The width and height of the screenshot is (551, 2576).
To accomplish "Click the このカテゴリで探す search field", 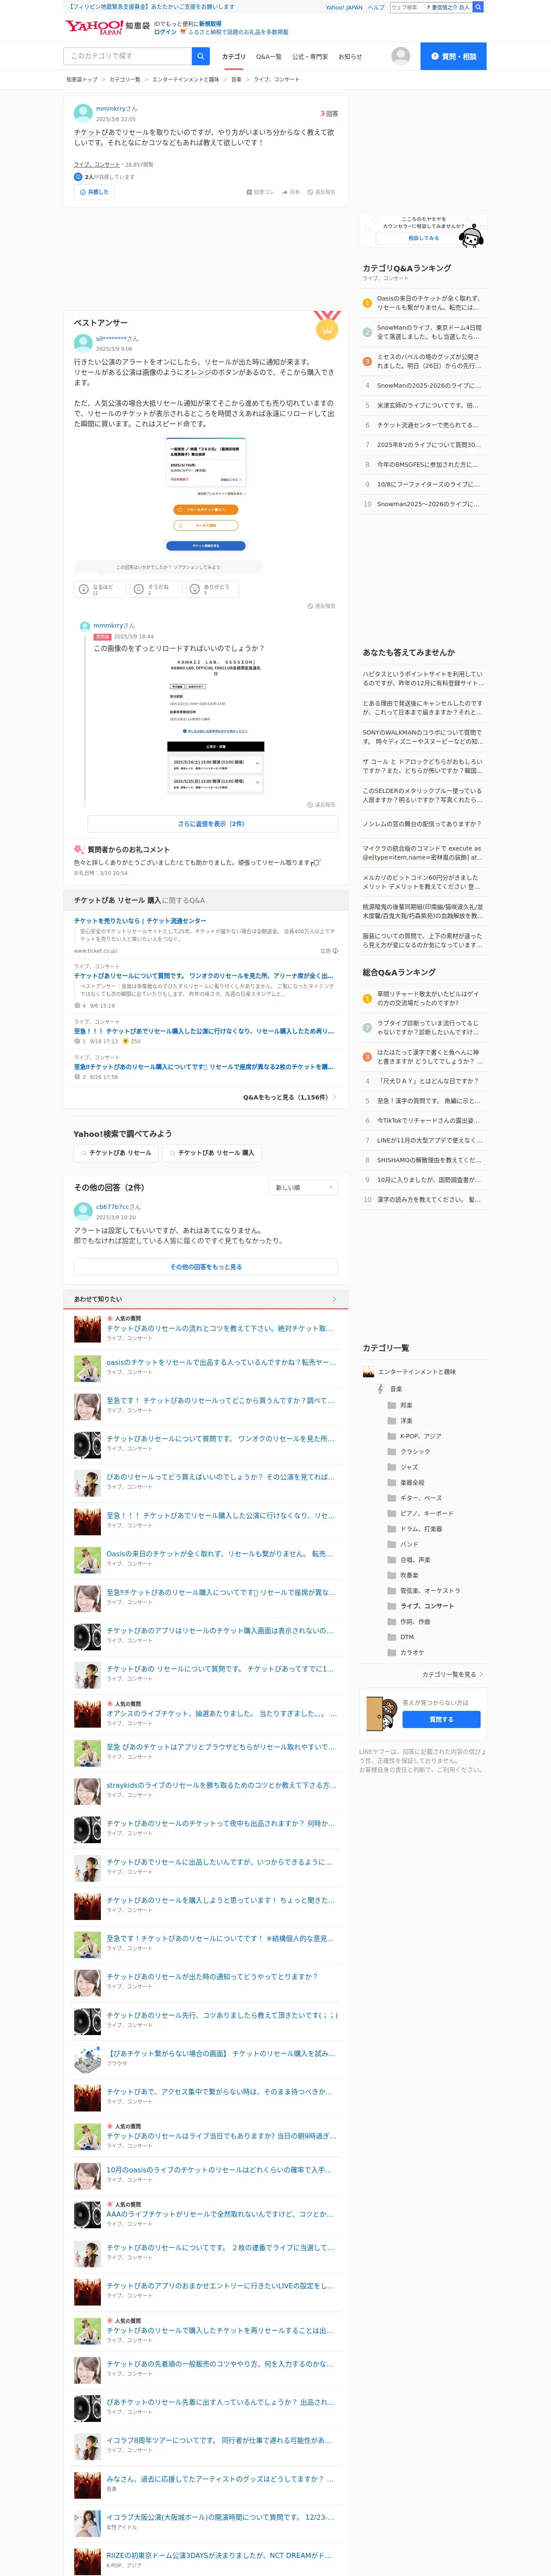I will click(x=128, y=56).
